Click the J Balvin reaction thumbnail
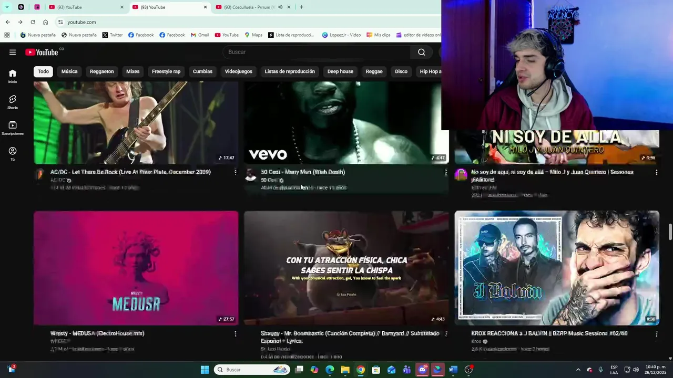 point(557,268)
